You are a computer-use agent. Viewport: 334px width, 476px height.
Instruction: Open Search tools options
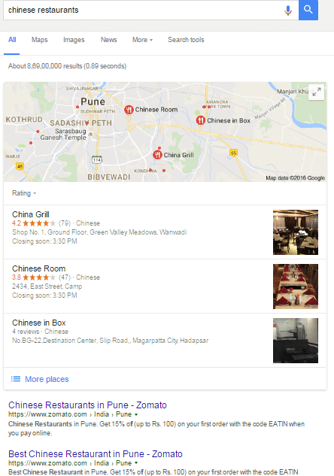[x=186, y=40]
